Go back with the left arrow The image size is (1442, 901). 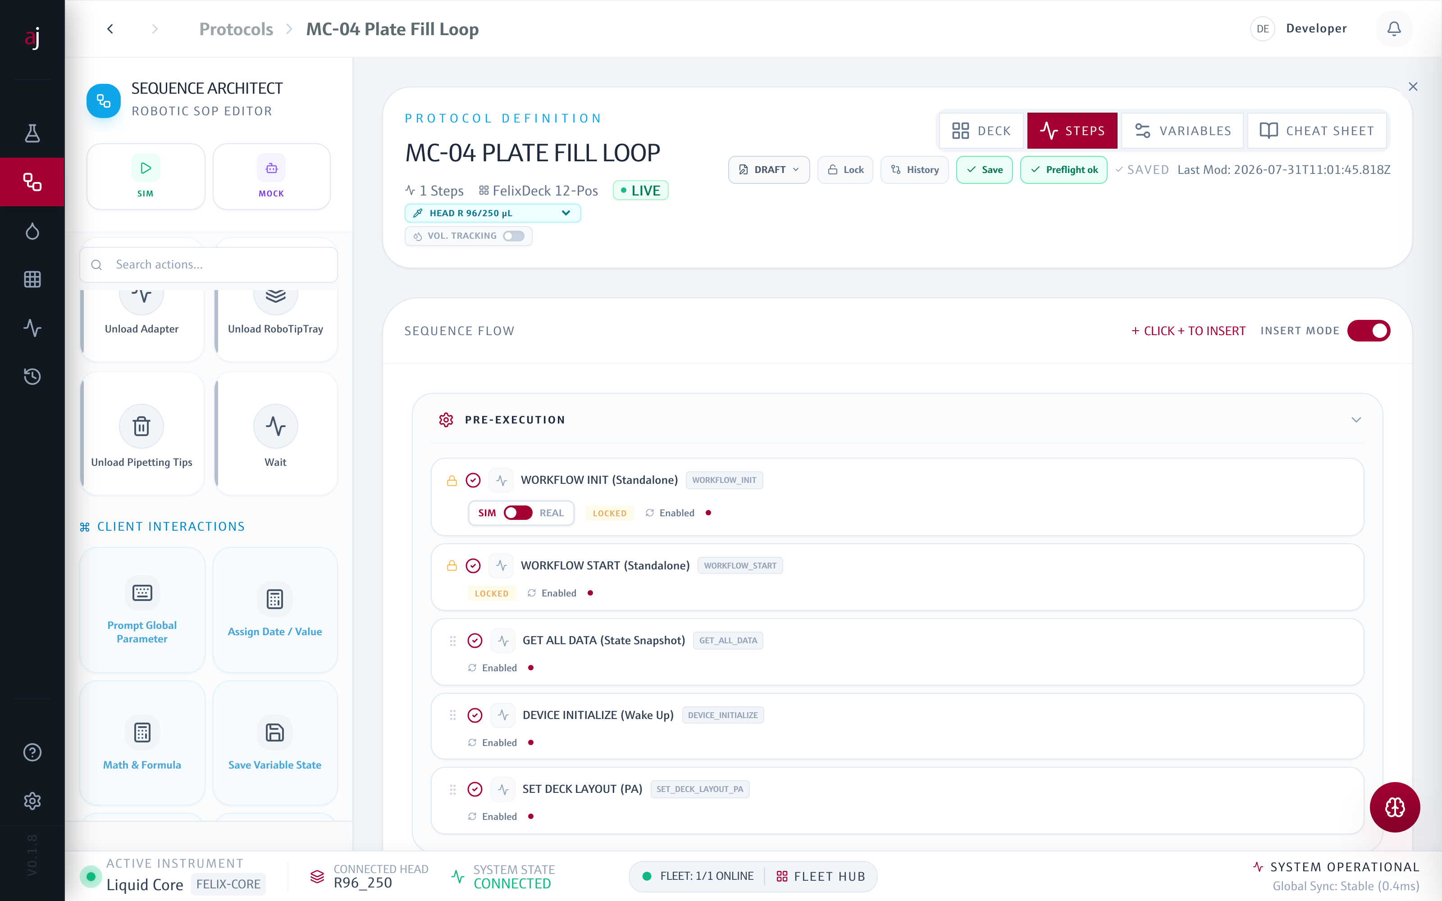point(110,28)
